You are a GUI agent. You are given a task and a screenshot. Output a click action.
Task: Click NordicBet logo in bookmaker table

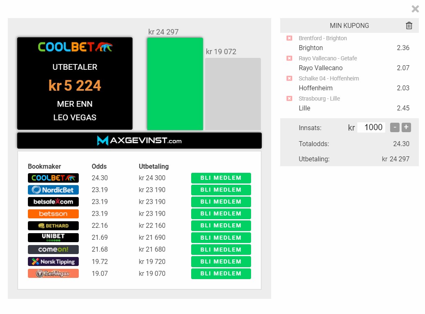coord(53,190)
